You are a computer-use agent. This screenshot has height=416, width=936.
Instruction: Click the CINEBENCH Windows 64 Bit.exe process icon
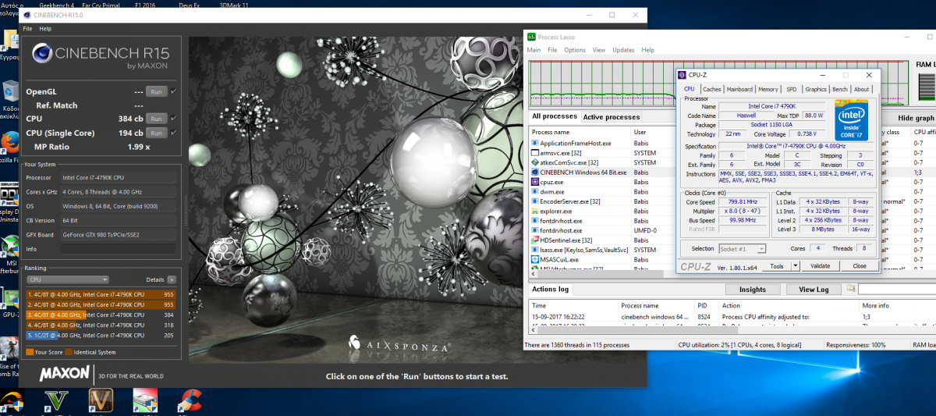pyautogui.click(x=534, y=172)
